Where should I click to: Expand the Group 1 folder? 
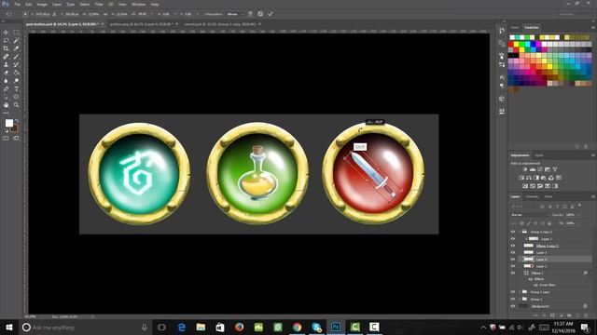520,300
